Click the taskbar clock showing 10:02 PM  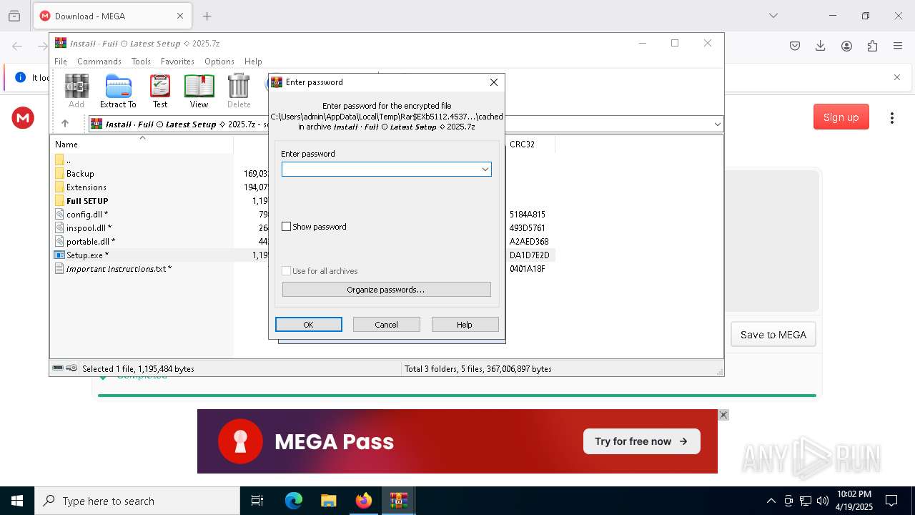click(x=854, y=501)
